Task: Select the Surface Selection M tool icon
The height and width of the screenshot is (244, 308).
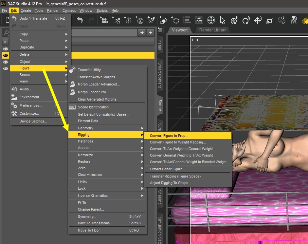Action: coord(294,20)
